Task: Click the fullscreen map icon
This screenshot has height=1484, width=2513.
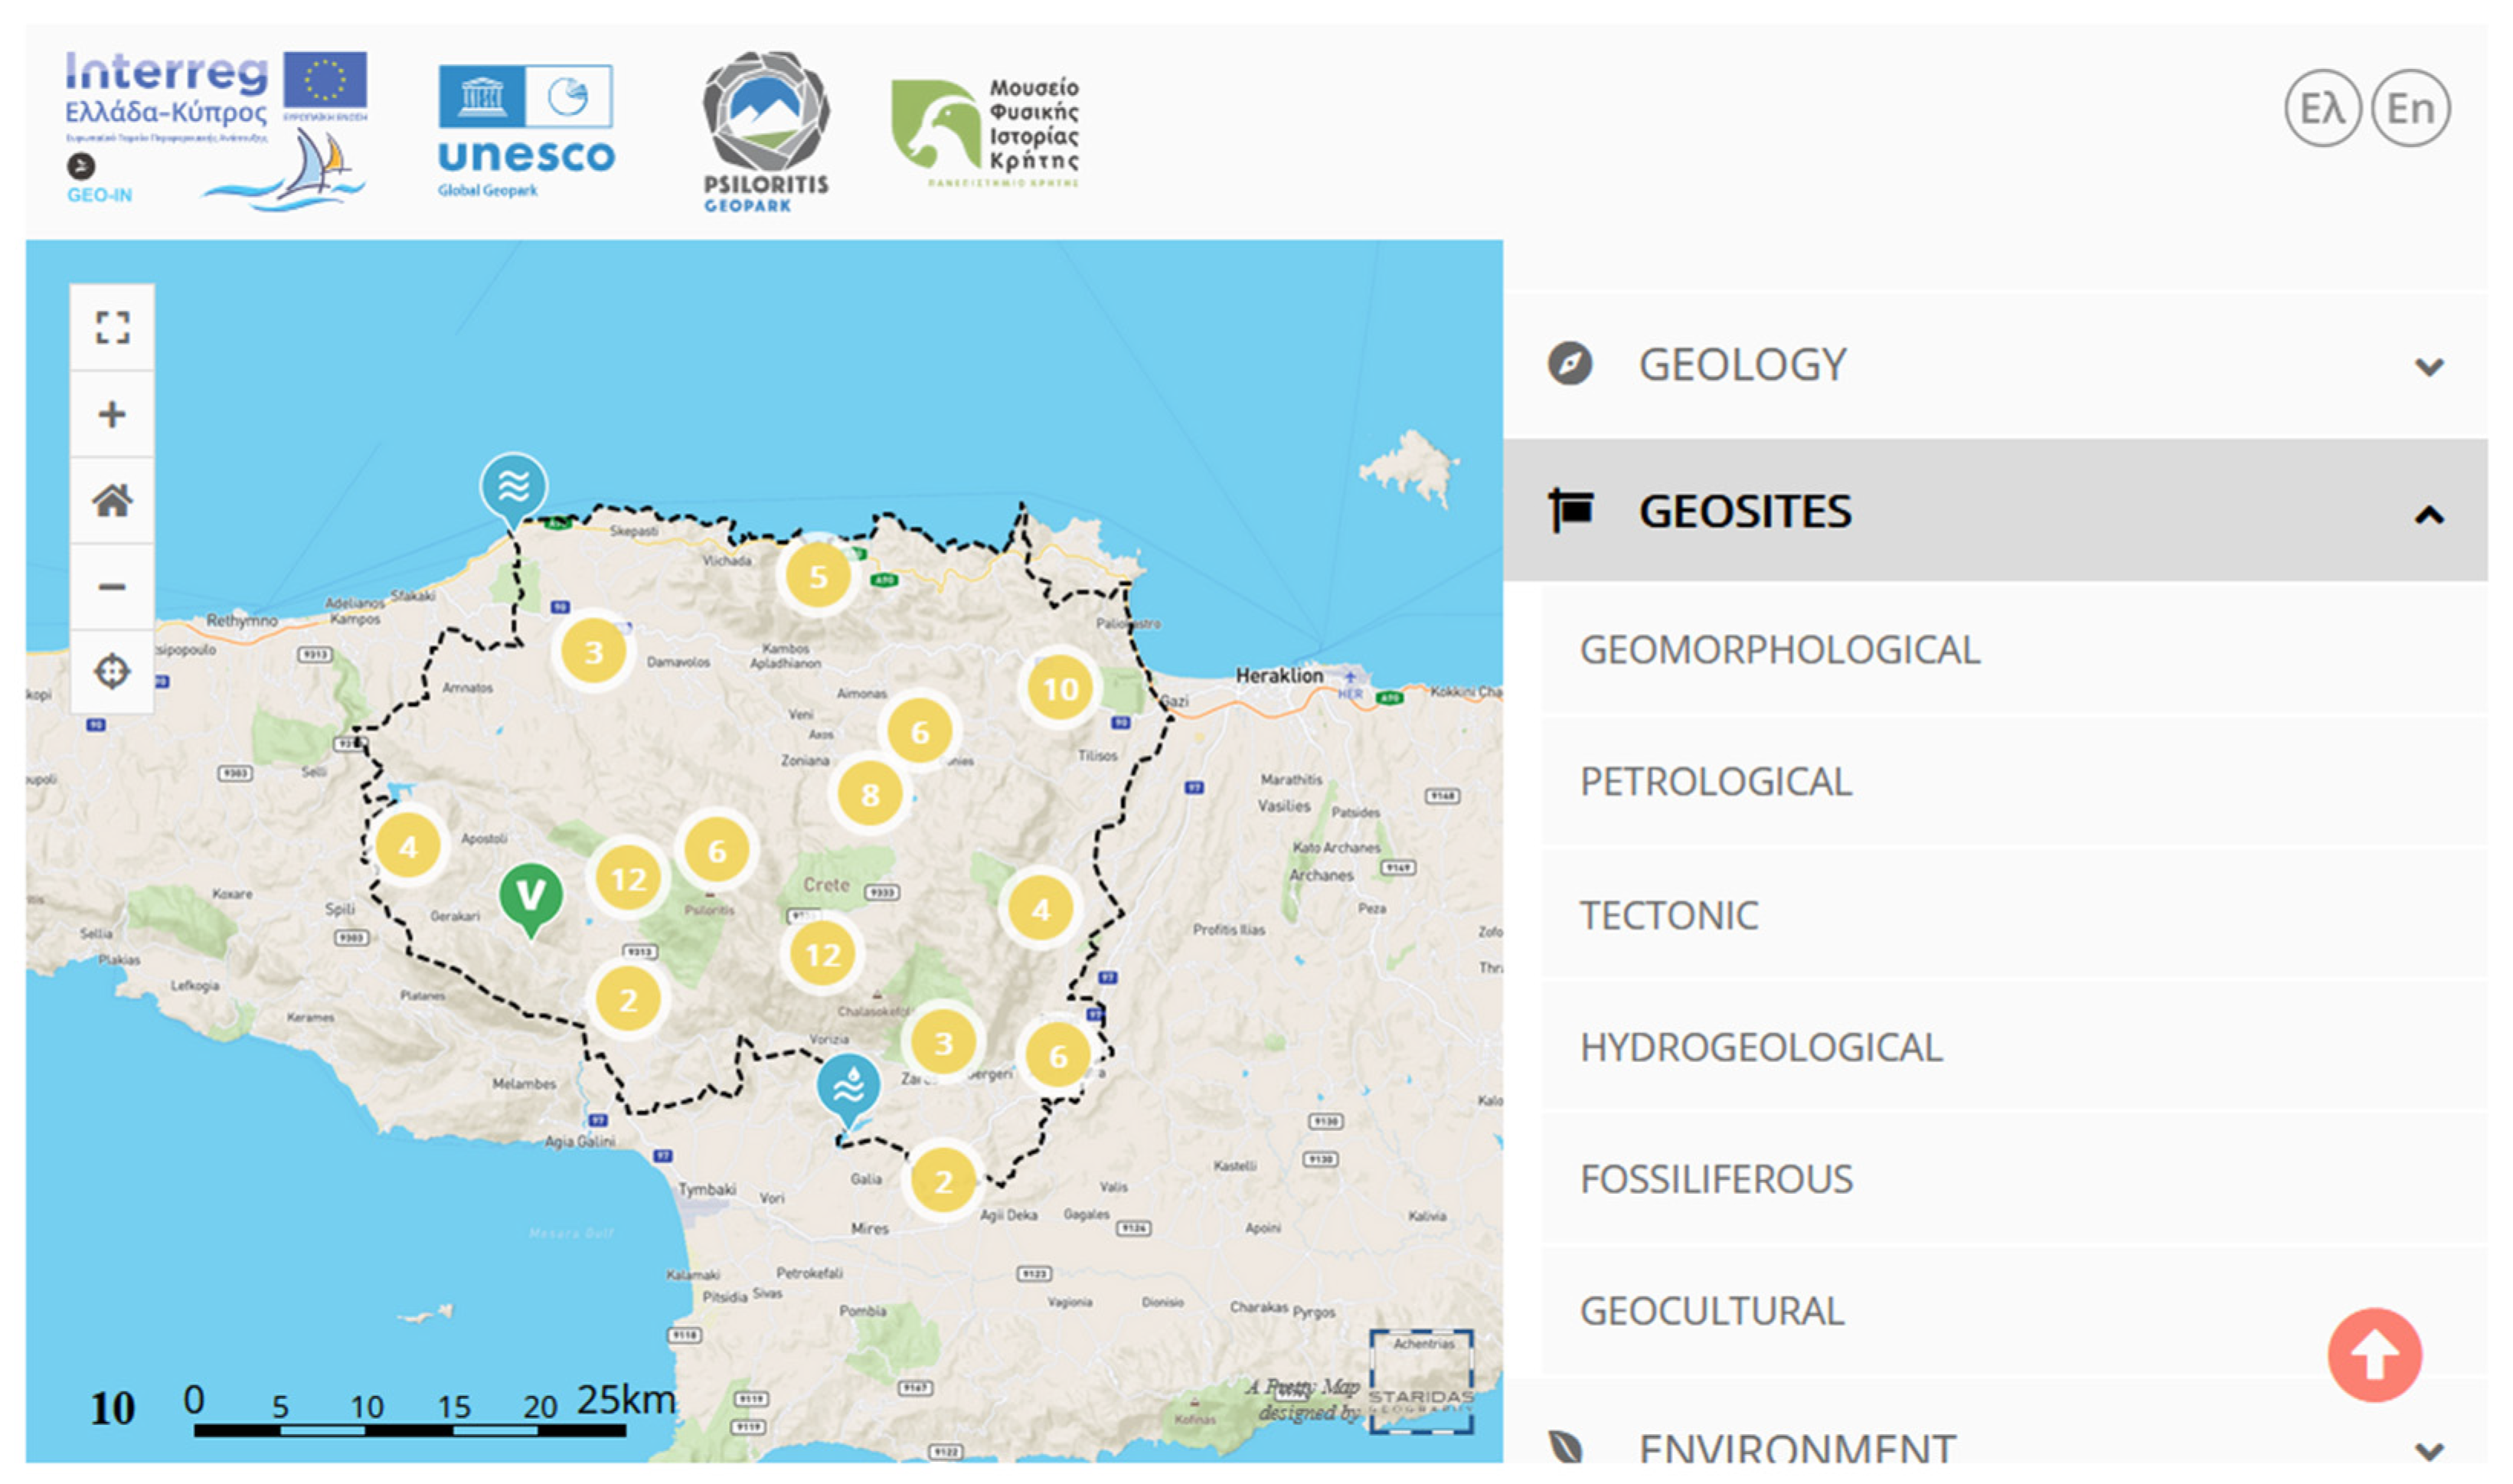Action: pos(112,327)
